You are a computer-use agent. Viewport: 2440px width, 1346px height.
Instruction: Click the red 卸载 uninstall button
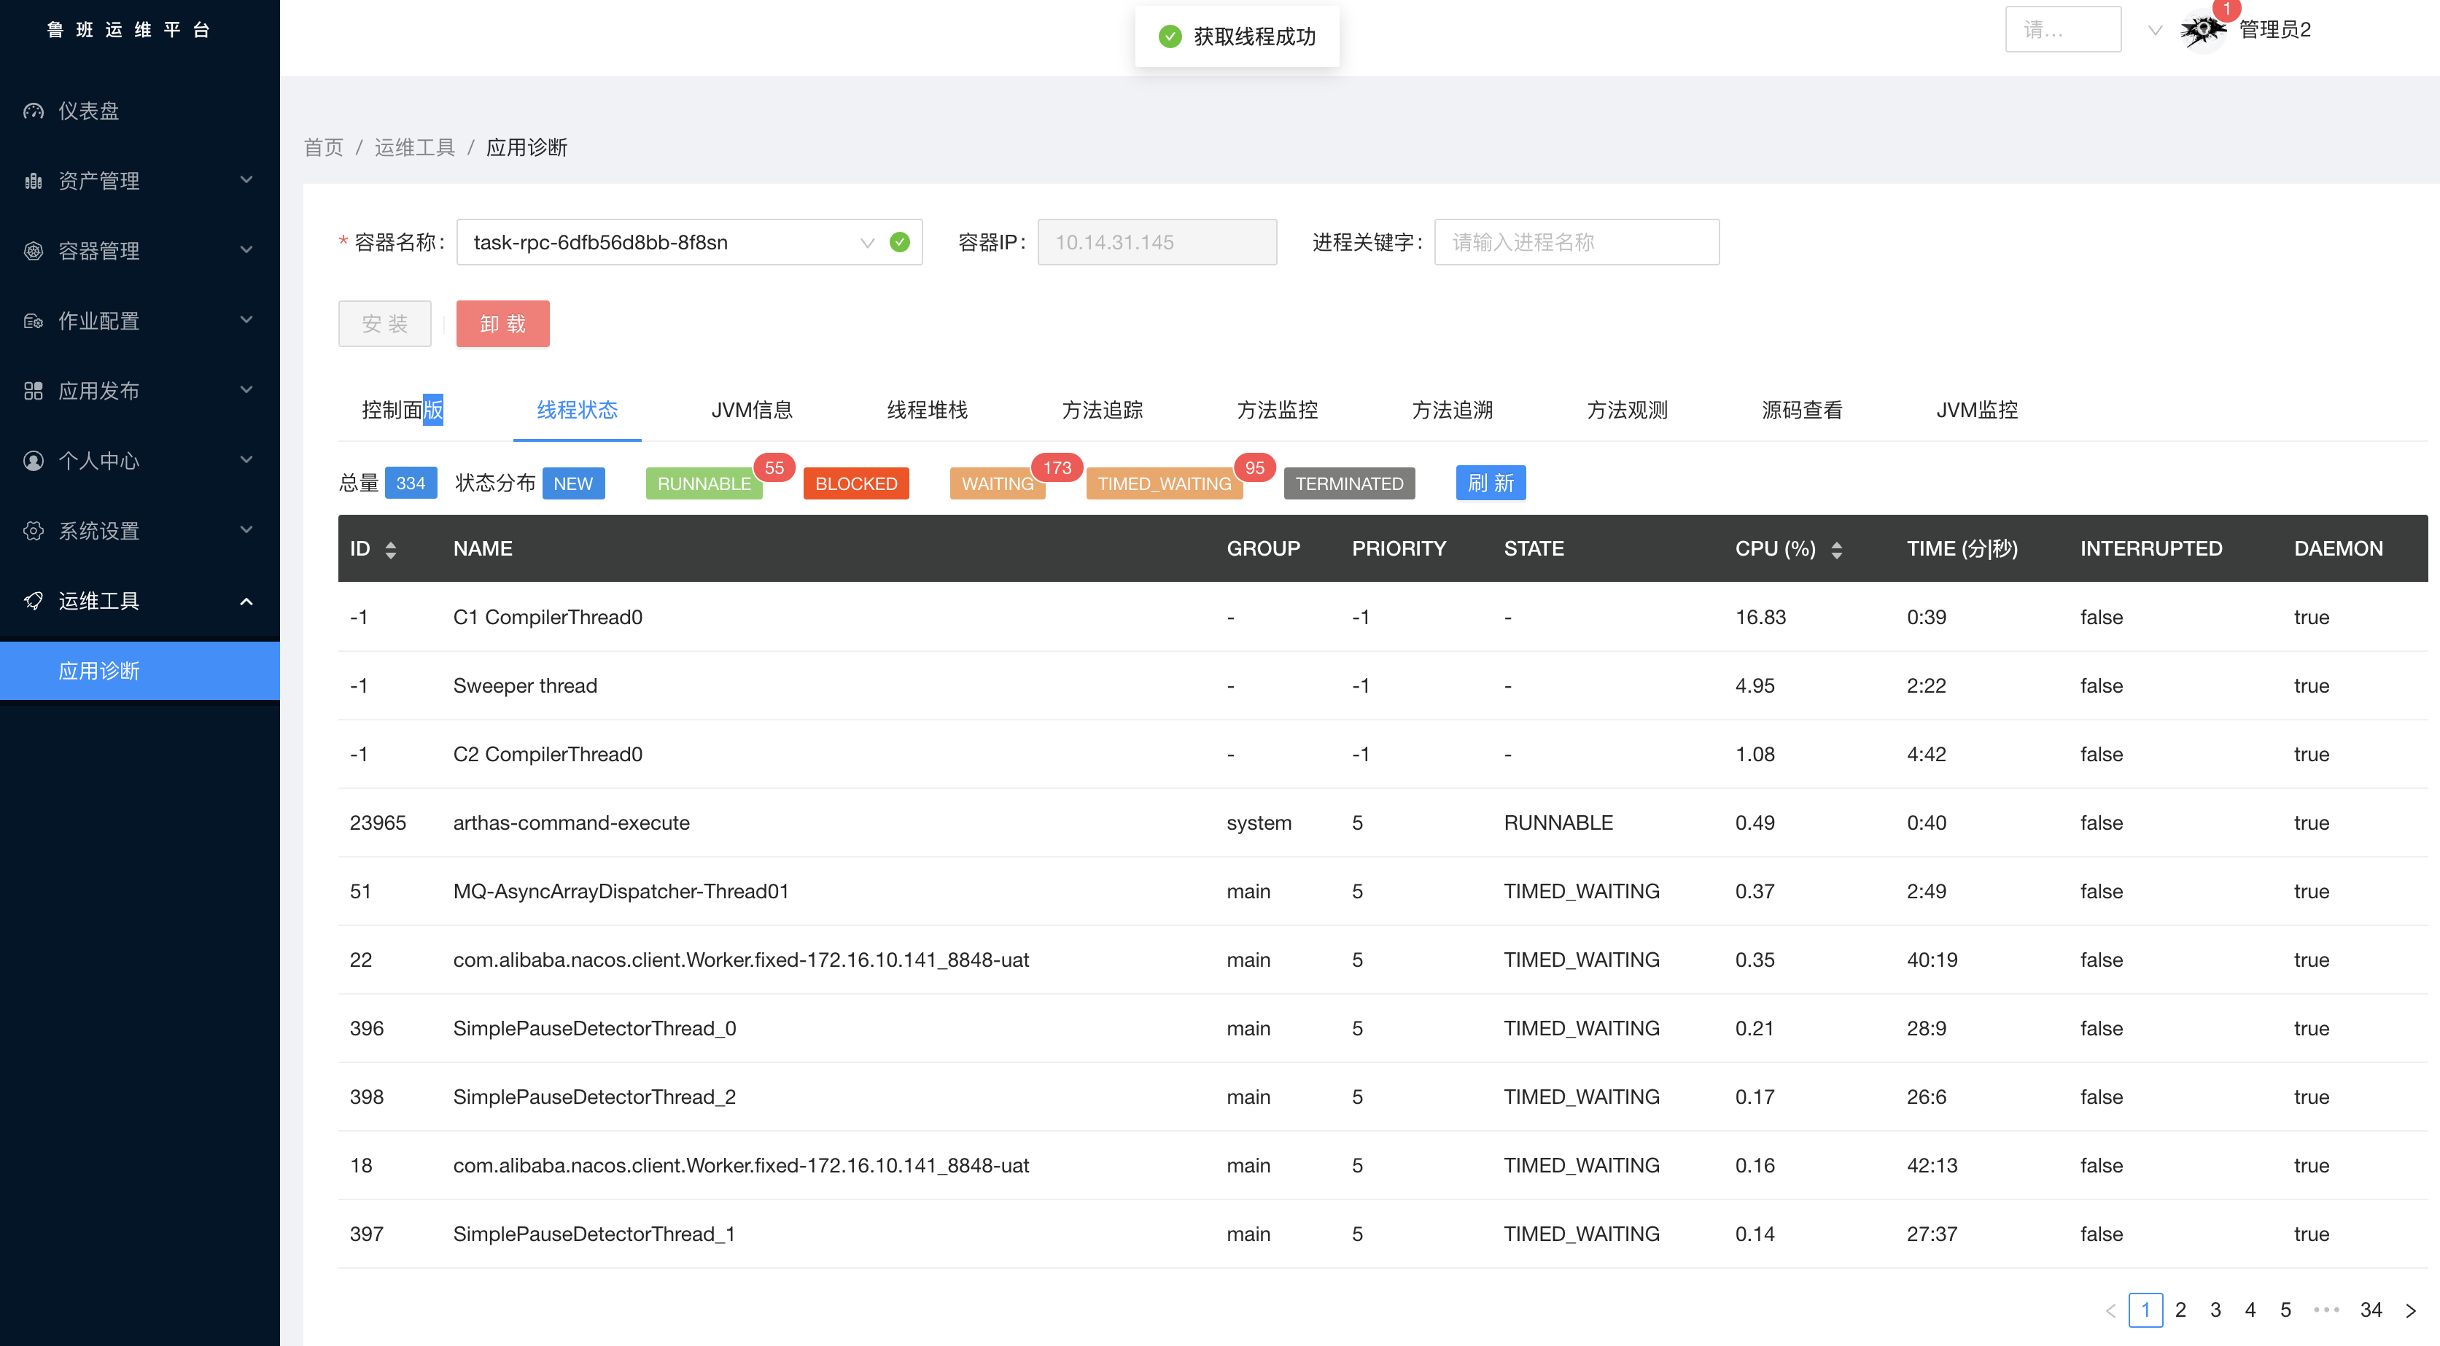pyautogui.click(x=502, y=324)
